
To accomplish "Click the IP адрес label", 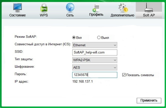I will [21, 82].
